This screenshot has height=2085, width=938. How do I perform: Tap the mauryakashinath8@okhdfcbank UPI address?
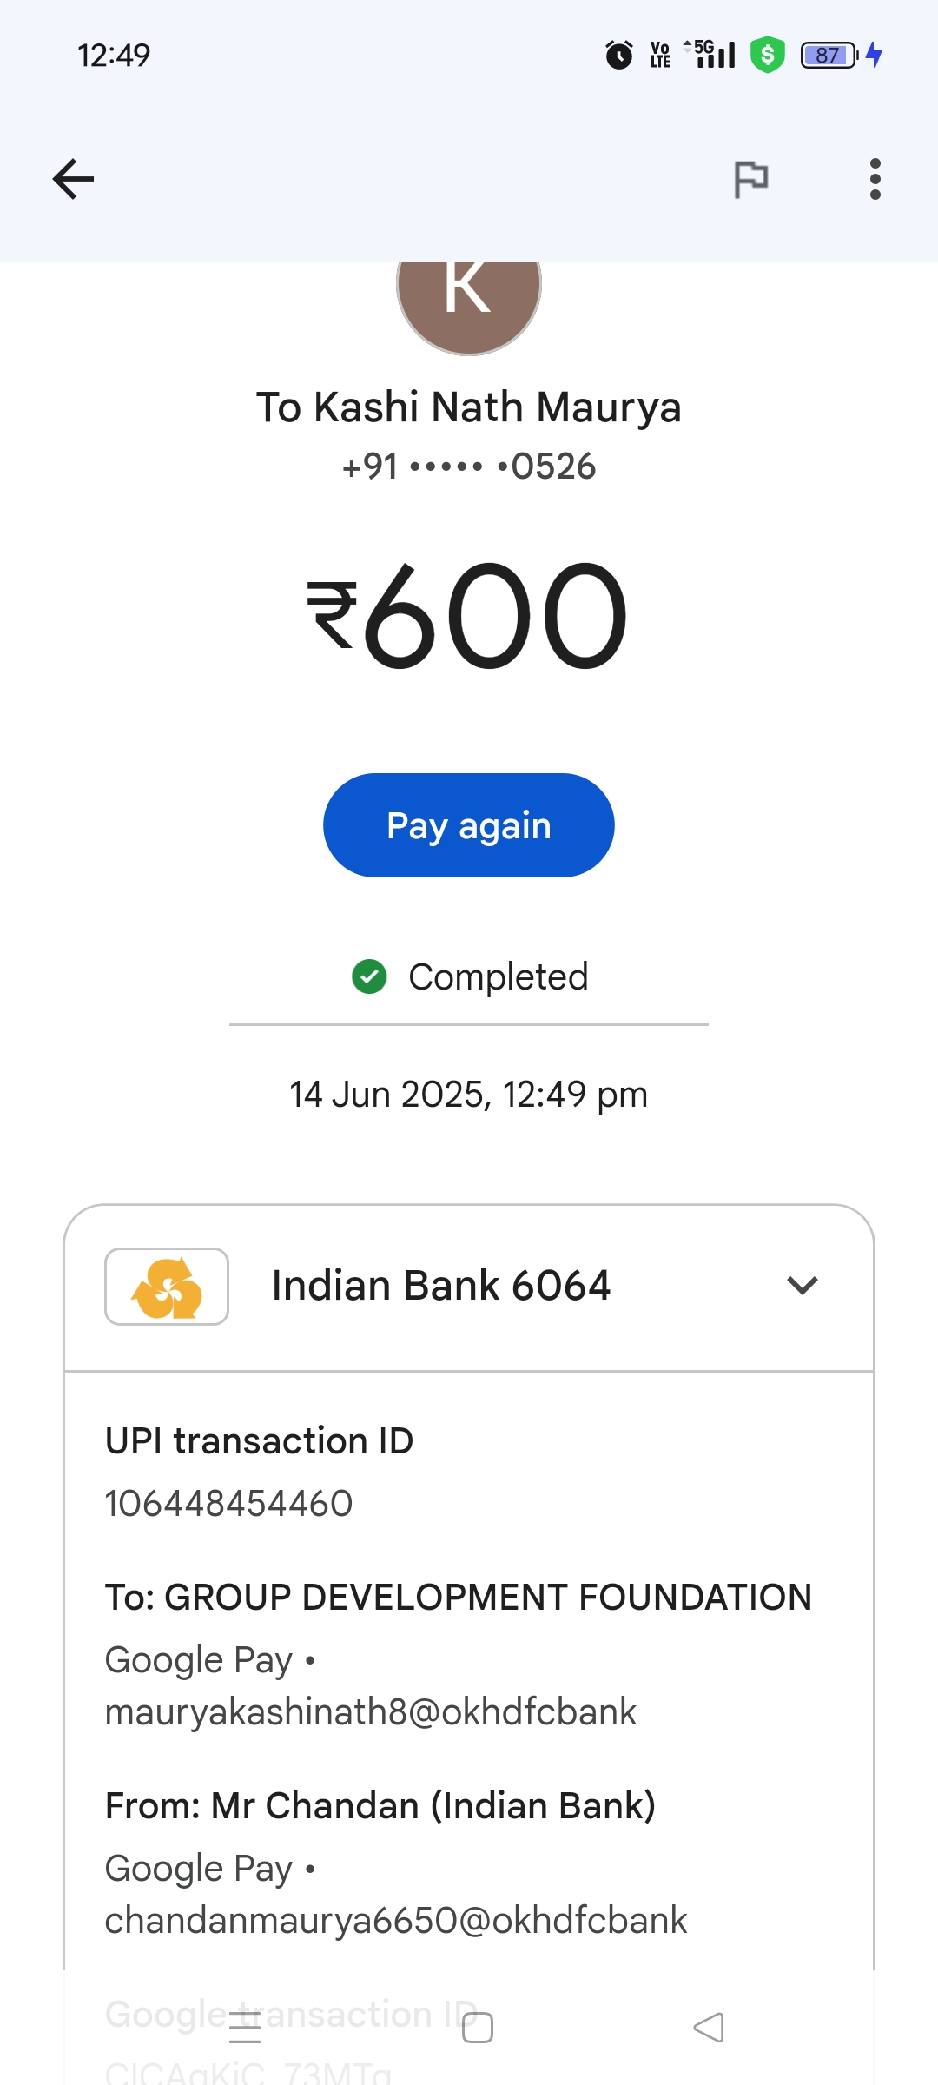click(x=371, y=1711)
